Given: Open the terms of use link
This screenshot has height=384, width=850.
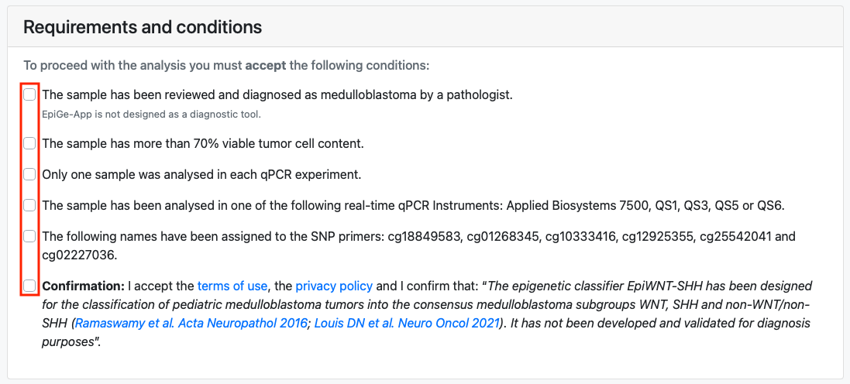Looking at the screenshot, I should point(232,286).
